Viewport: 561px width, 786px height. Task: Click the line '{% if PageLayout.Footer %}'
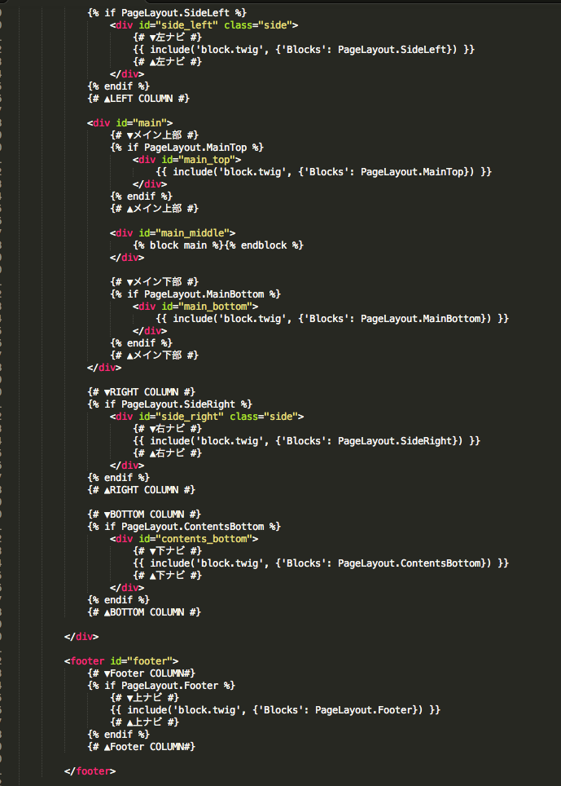click(x=161, y=686)
